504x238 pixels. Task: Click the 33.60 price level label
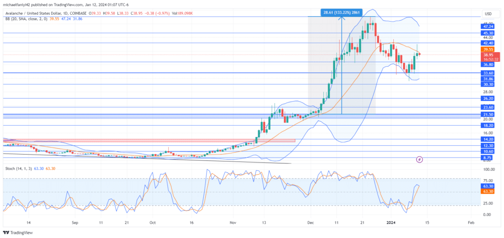(x=488, y=73)
